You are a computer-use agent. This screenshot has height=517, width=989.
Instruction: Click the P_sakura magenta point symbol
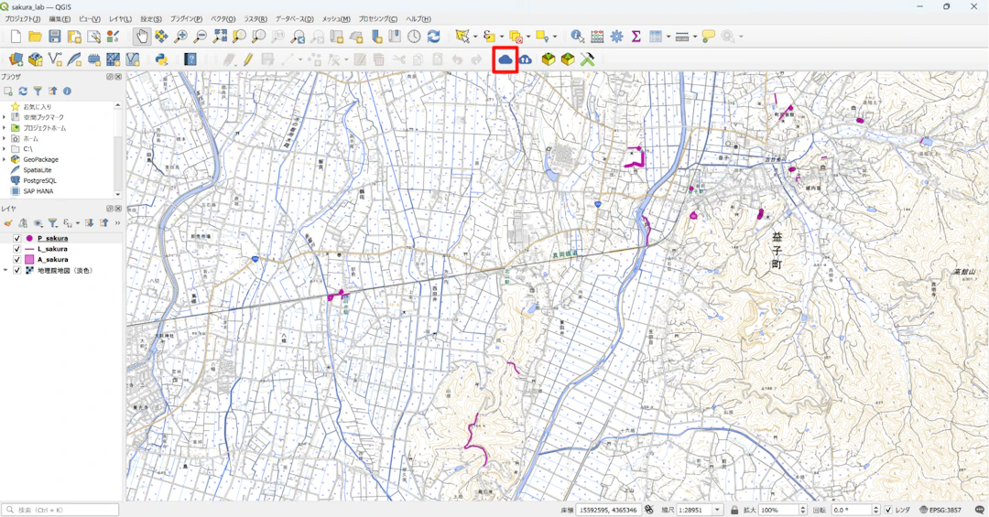(x=29, y=238)
